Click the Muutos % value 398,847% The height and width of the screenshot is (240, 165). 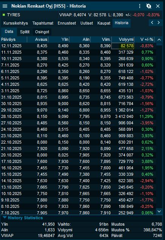tap(153, 230)
